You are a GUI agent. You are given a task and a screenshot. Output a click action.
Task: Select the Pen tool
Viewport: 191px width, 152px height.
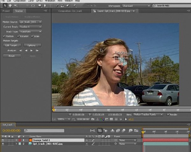click(x=45, y=6)
